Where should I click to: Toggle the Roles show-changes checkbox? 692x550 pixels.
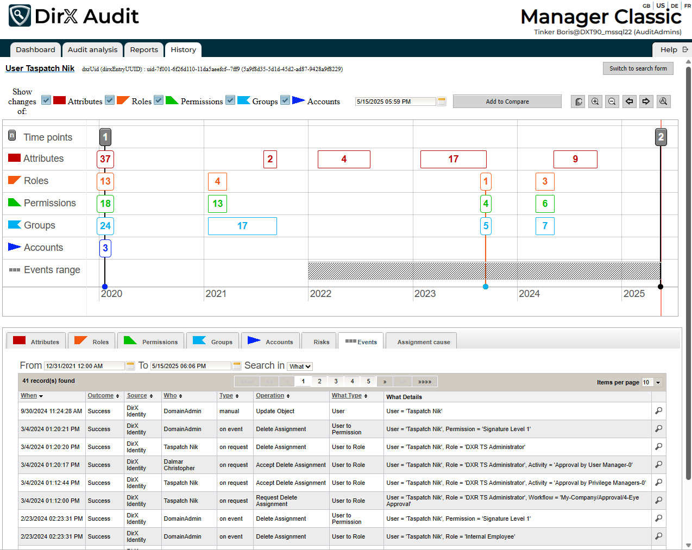110,100
